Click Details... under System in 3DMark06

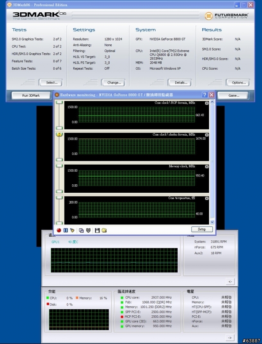tap(181, 82)
